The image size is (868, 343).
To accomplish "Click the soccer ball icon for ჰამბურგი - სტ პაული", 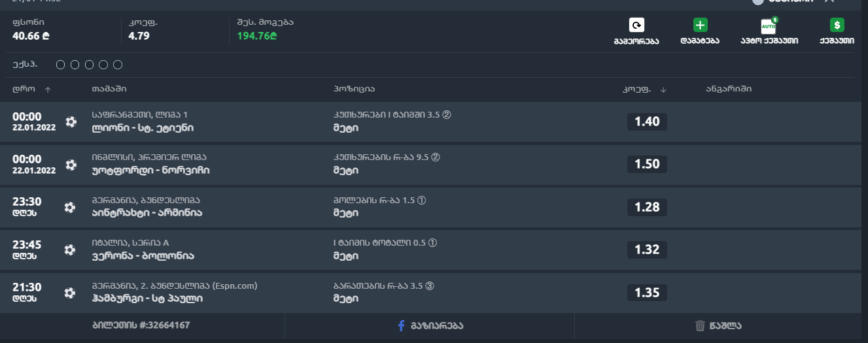I will (x=70, y=293).
